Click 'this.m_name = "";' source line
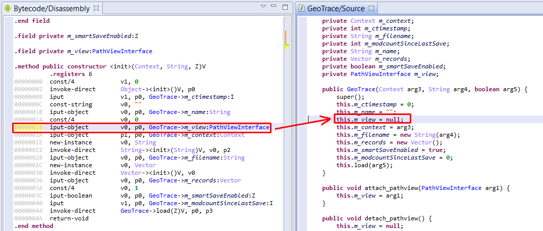Screen dimensions: 543x231 [x=366, y=112]
